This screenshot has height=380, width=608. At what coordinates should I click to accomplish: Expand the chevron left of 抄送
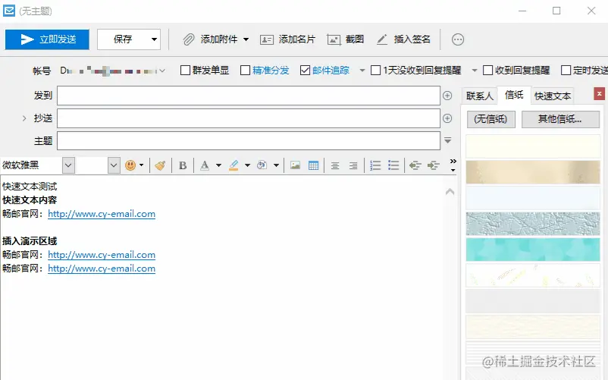(x=24, y=118)
